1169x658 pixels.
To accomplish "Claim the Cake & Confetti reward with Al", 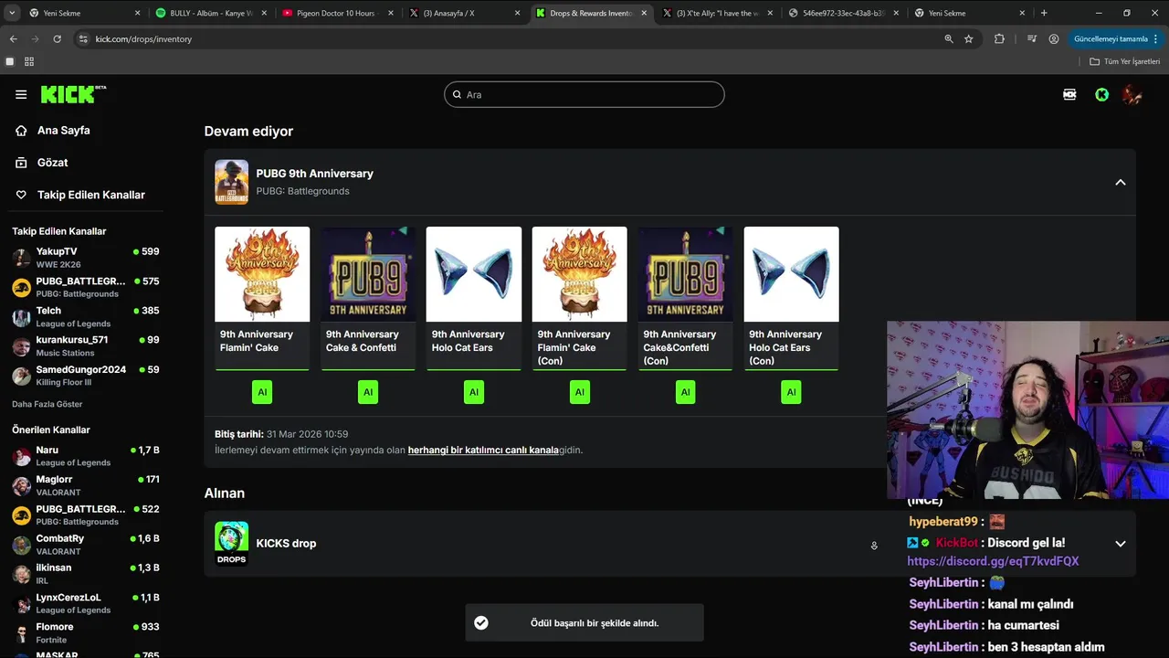I will point(368,392).
